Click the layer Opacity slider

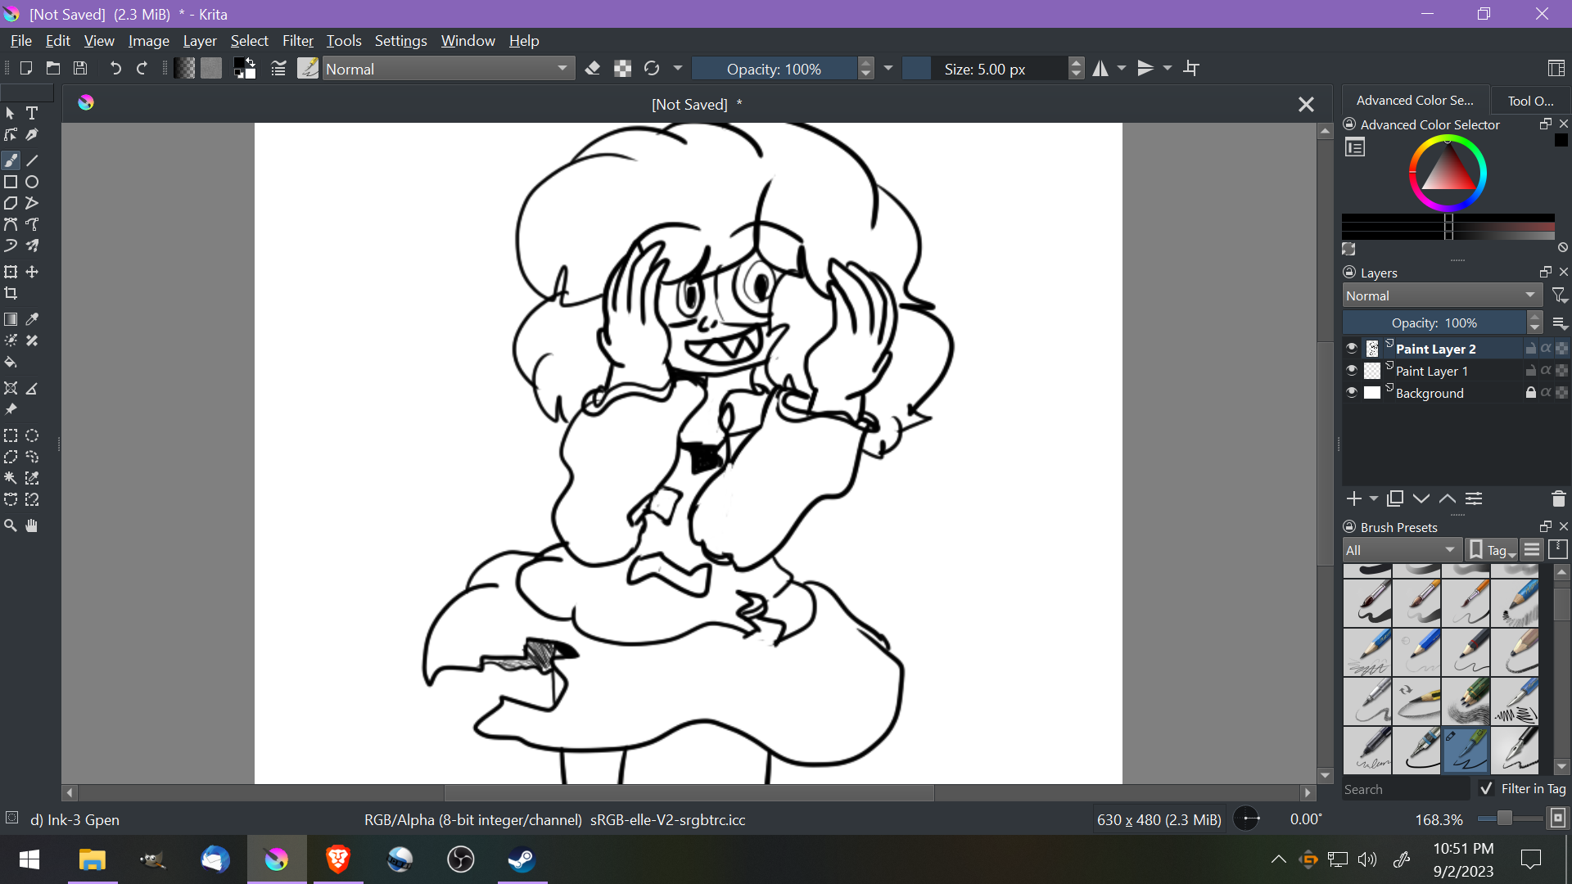tap(1434, 322)
